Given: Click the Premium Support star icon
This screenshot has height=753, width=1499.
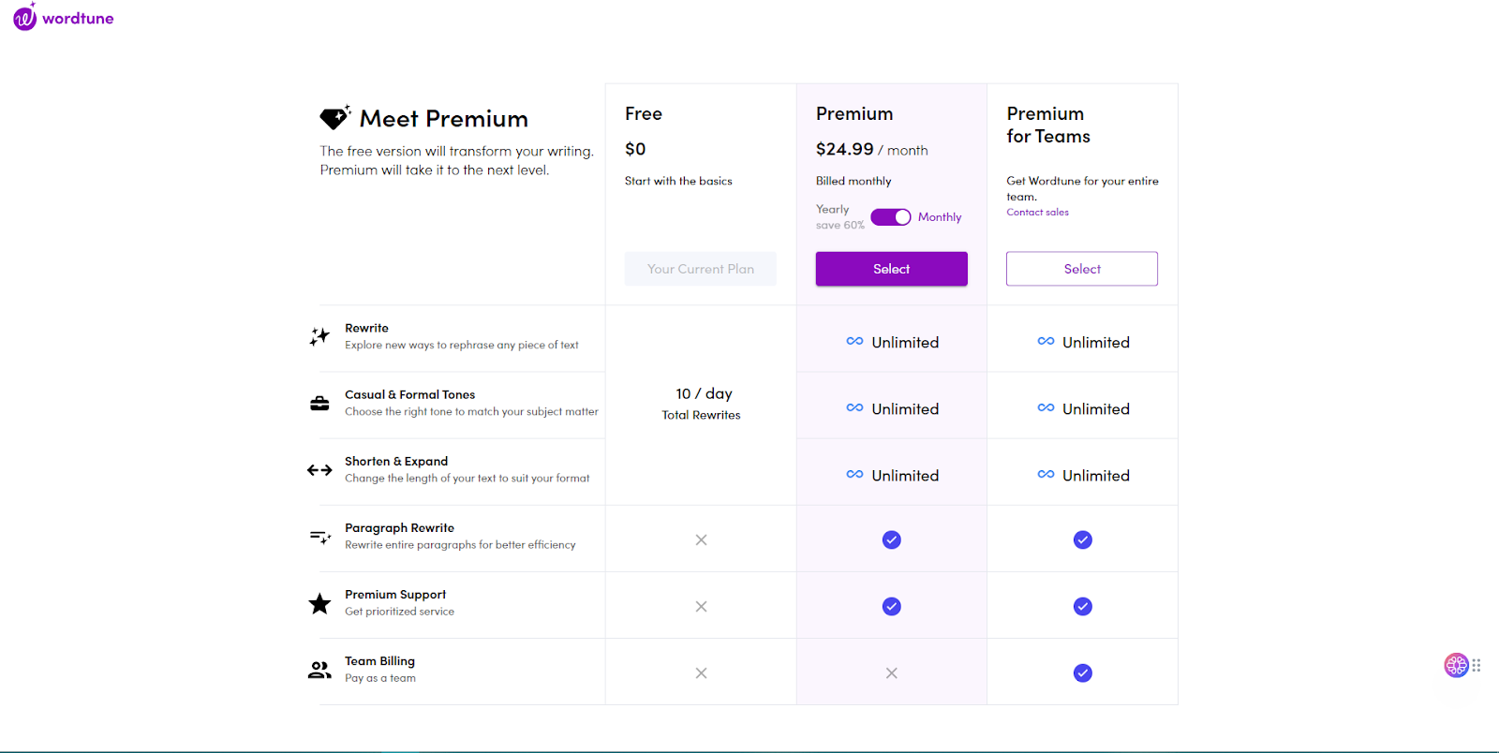Looking at the screenshot, I should 319,604.
